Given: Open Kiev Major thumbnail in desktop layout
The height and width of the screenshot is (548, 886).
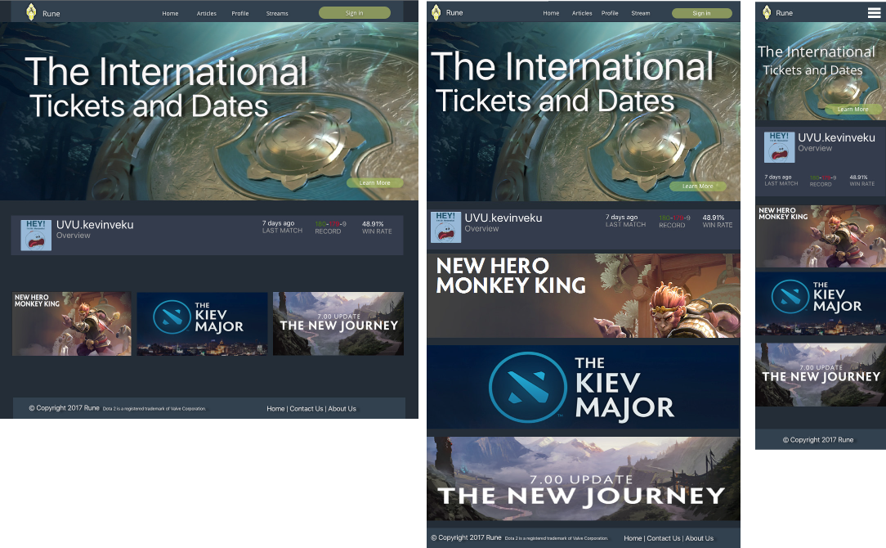Looking at the screenshot, I should (x=202, y=324).
